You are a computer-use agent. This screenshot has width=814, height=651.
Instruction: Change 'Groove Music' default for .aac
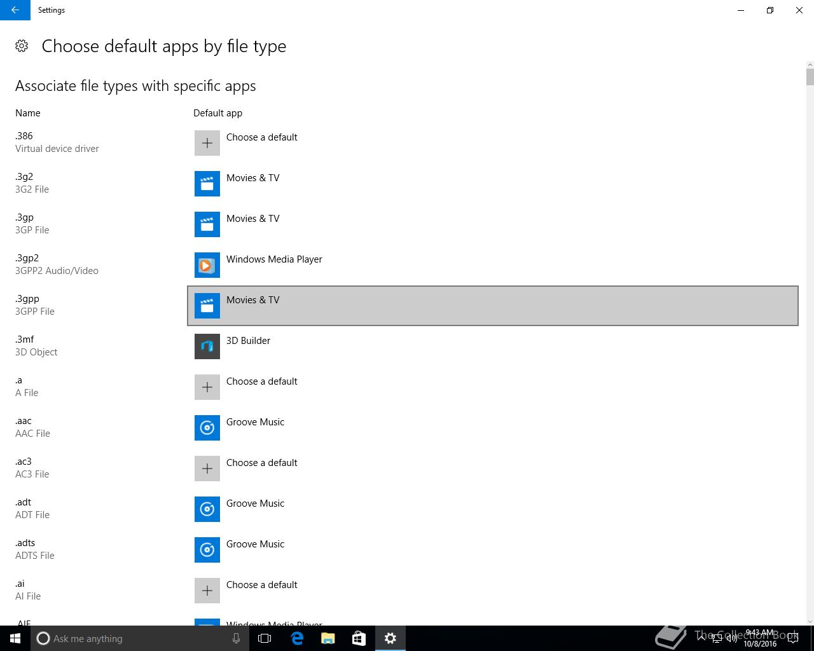click(255, 422)
